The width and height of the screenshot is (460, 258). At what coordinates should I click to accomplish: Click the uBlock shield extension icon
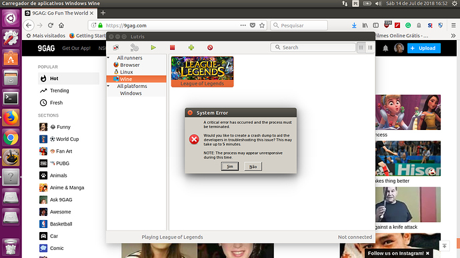(x=387, y=25)
